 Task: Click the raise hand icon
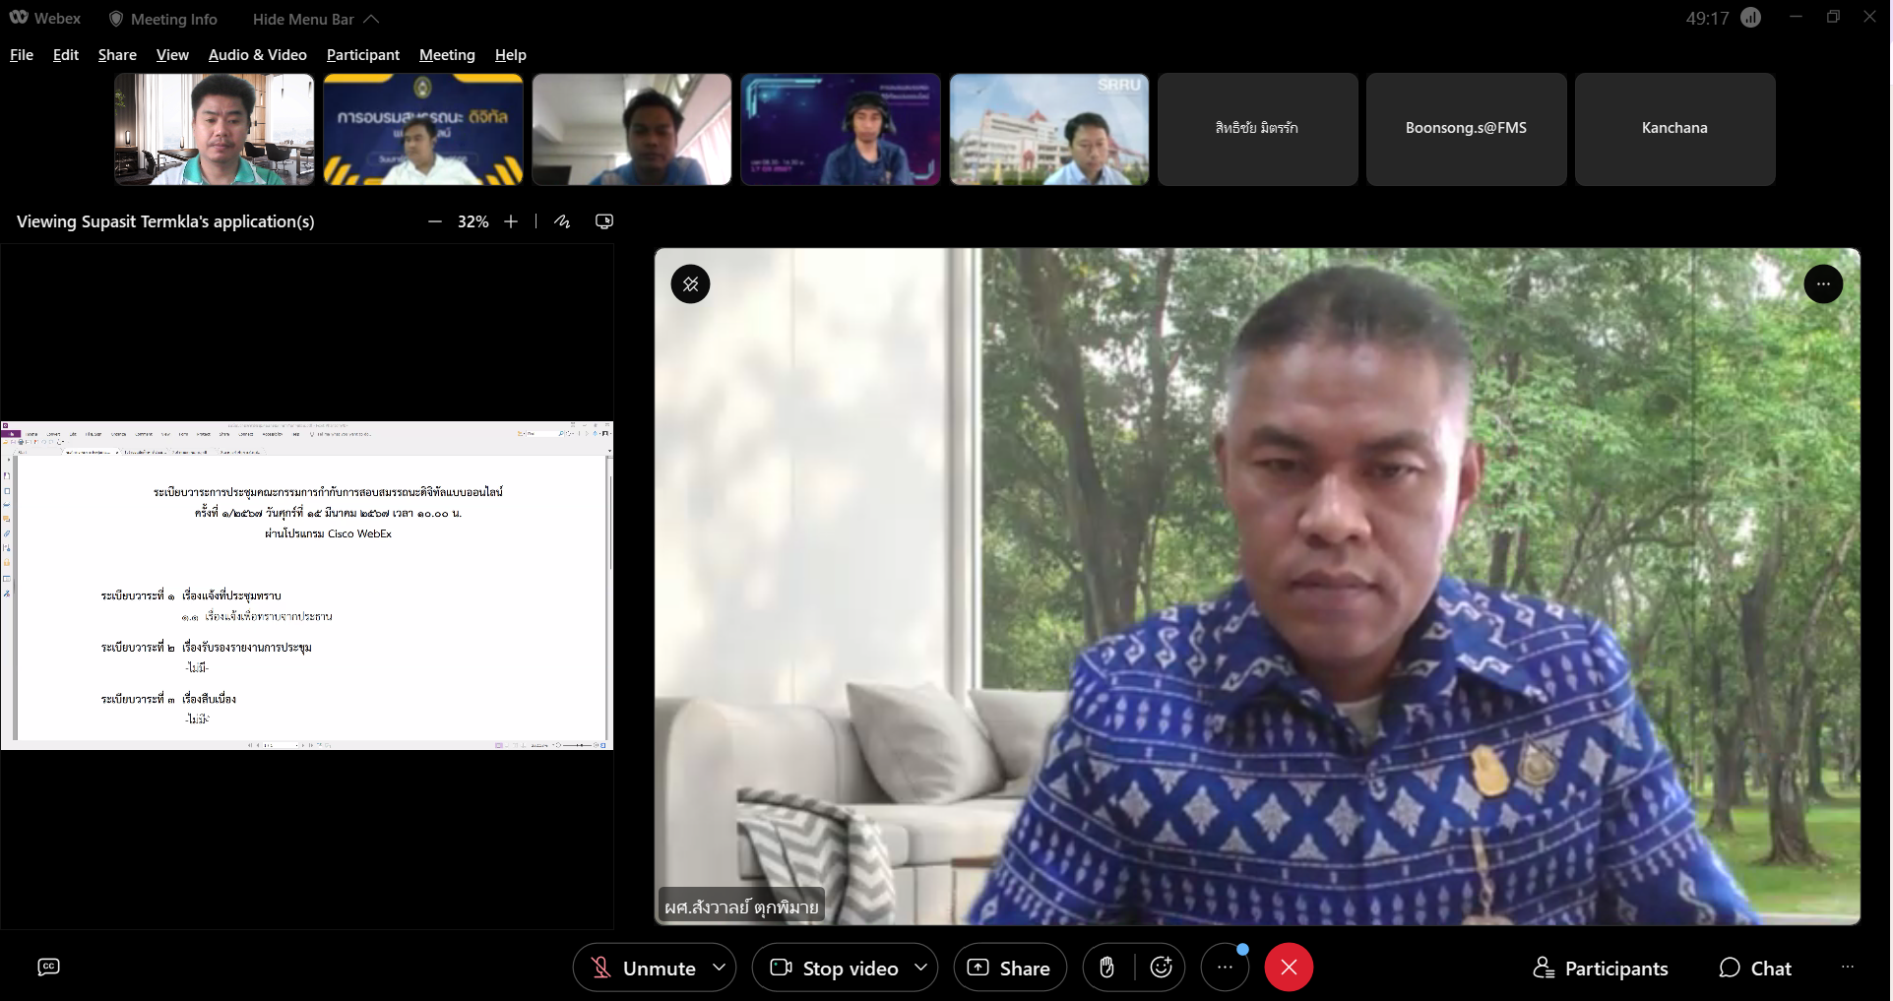tap(1107, 968)
